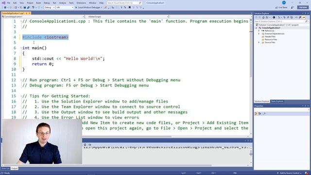Click the Solution Explorer view-switch icon
The image size is (311, 175).
[x=267, y=17]
